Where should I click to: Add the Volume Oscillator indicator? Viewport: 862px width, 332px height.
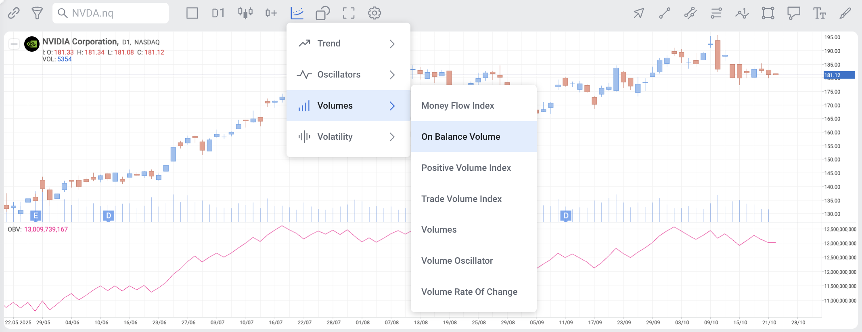pyautogui.click(x=474, y=261)
